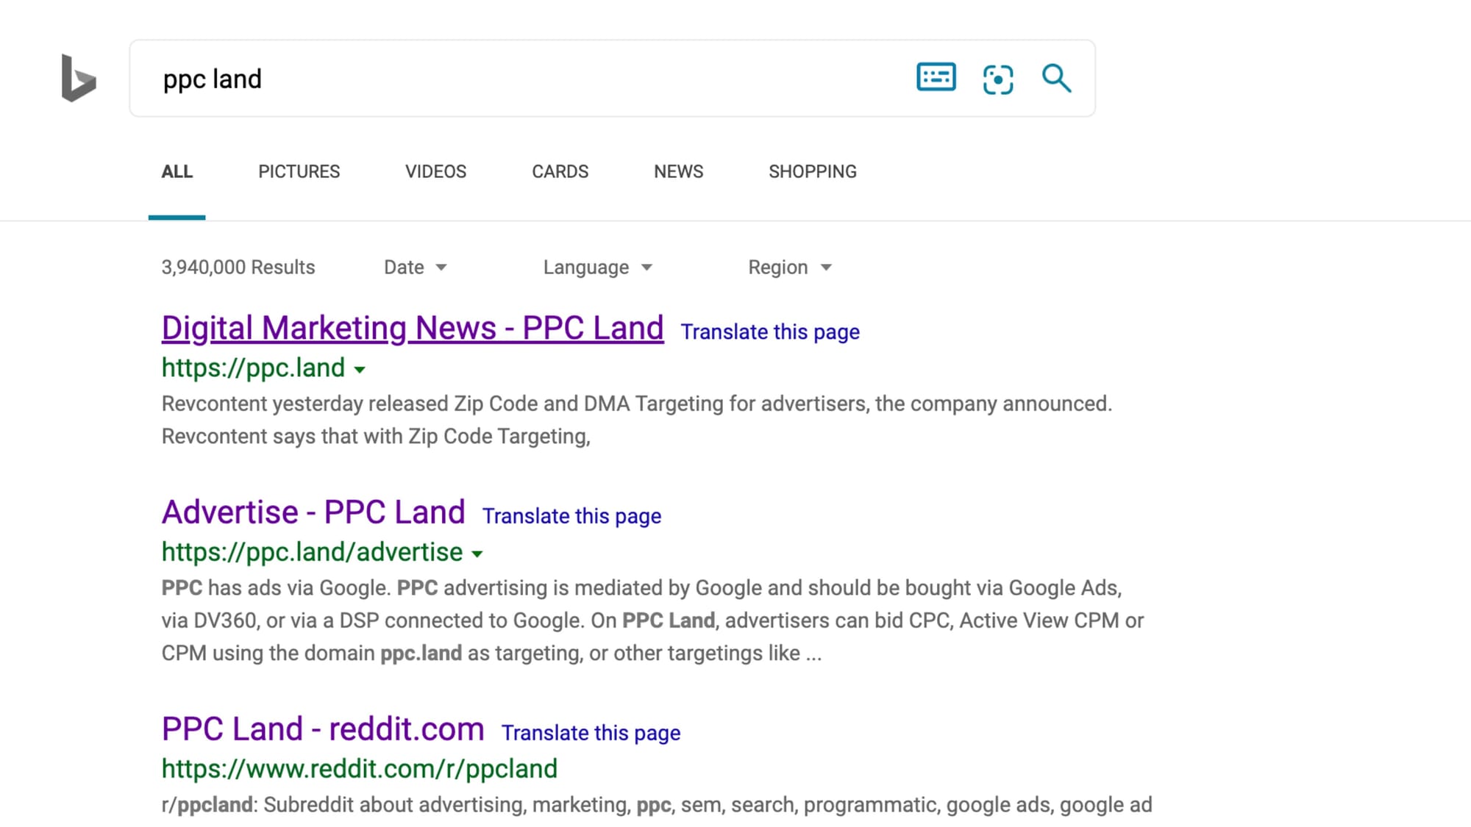The height and width of the screenshot is (827, 1471).
Task: Translate the Advertise - PPC Land page
Action: tap(571, 516)
